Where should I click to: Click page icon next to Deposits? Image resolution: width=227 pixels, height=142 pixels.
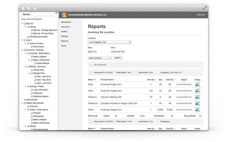(x=32, y=113)
